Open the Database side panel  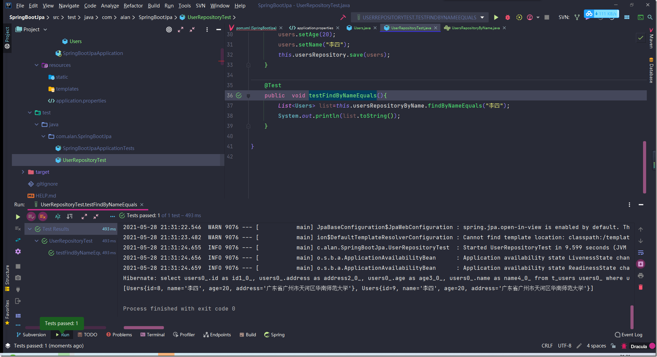point(651,71)
